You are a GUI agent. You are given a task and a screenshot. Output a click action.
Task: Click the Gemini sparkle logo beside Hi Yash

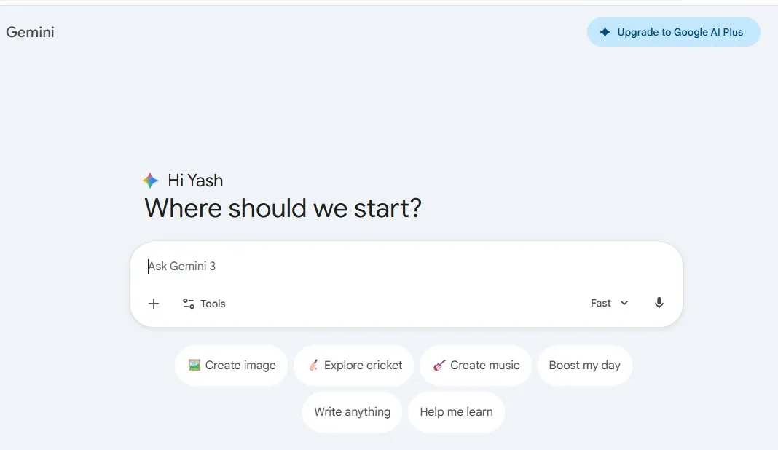(150, 180)
